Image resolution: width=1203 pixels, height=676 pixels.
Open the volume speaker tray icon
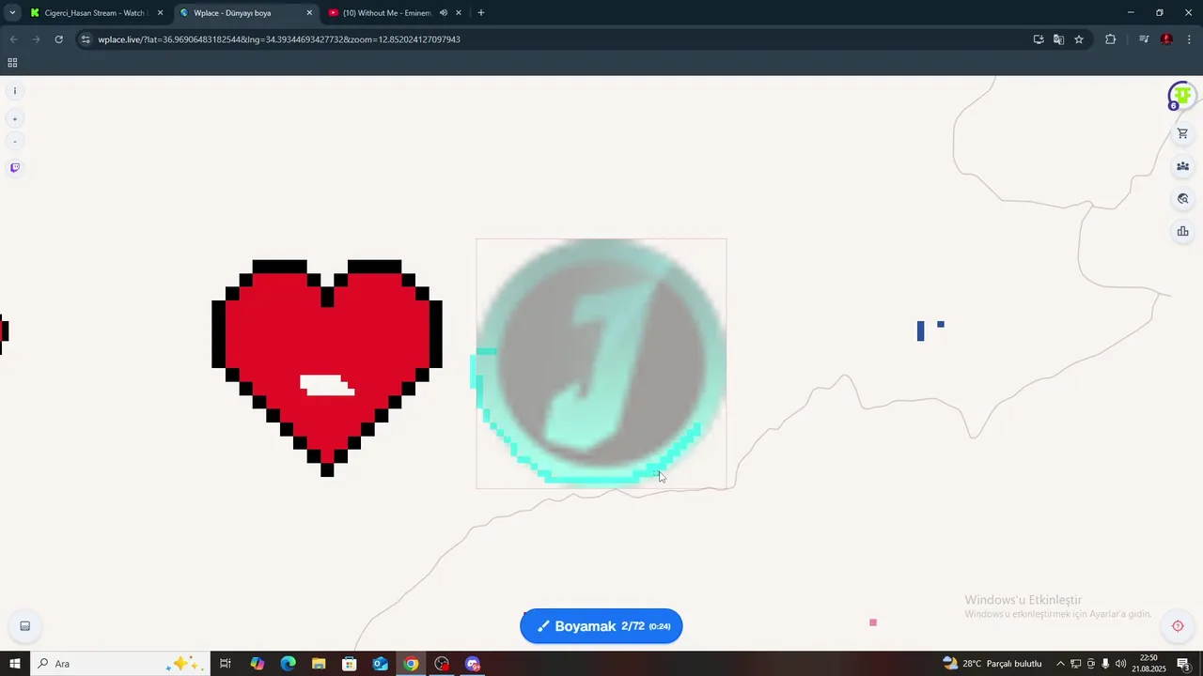(1120, 664)
